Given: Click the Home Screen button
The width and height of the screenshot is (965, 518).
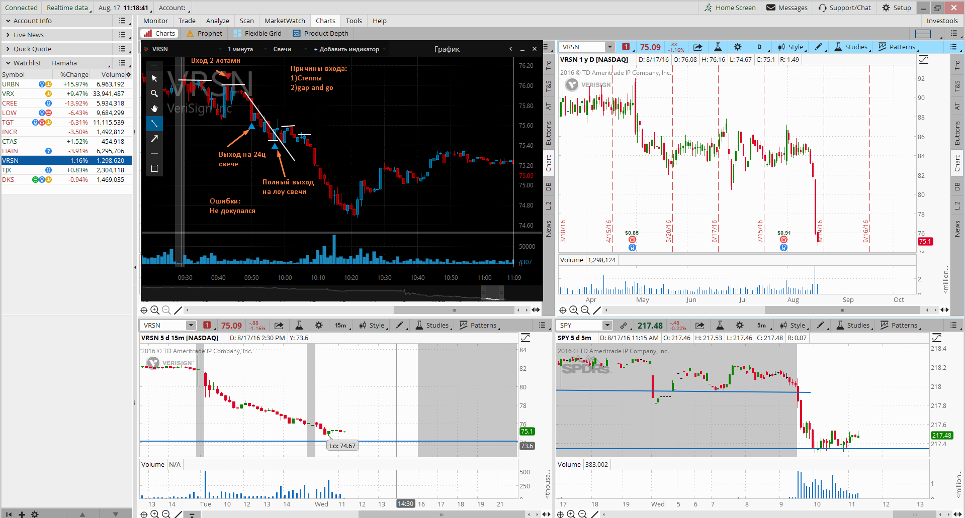Looking at the screenshot, I should pos(730,8).
